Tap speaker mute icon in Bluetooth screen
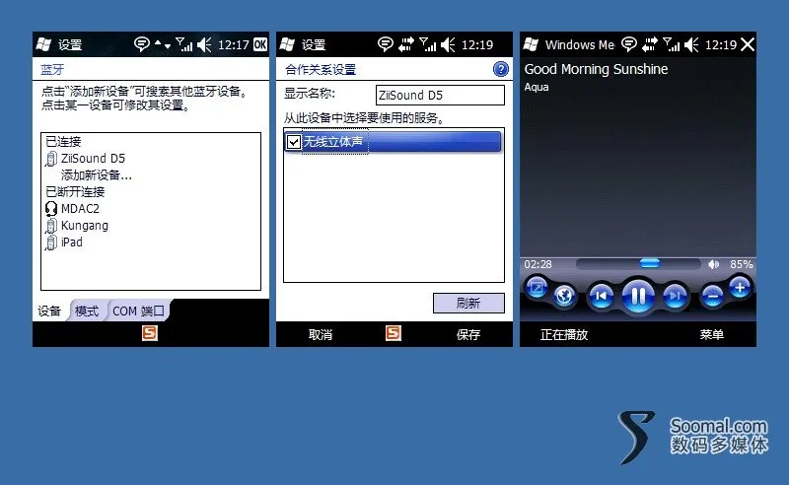Viewport: 789px width, 485px height. tap(205, 44)
